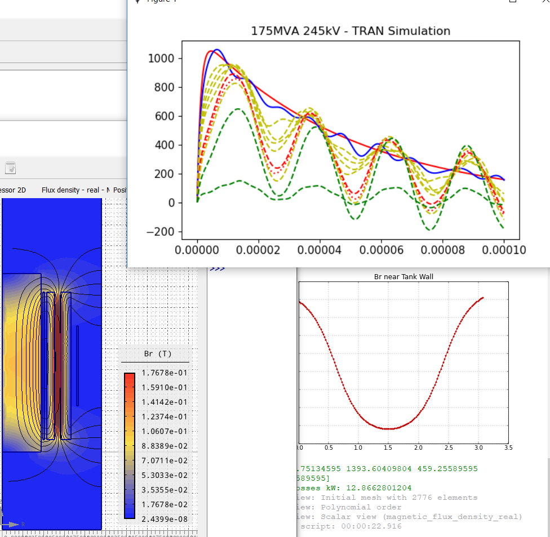The image size is (550, 537).
Task: Click the checklist notepad icon in toolbar
Action: [10, 168]
